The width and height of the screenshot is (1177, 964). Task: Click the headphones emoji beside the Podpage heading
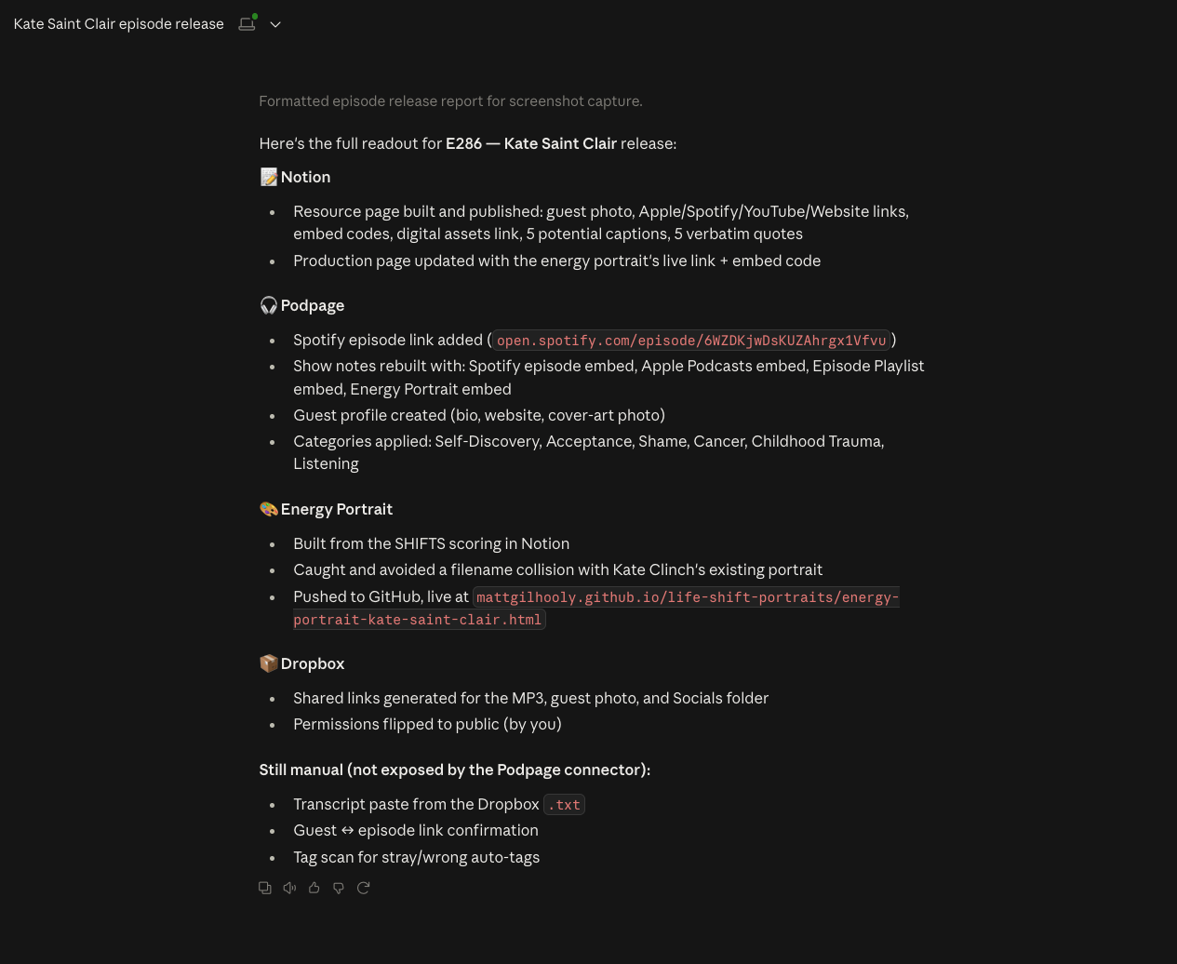[269, 305]
